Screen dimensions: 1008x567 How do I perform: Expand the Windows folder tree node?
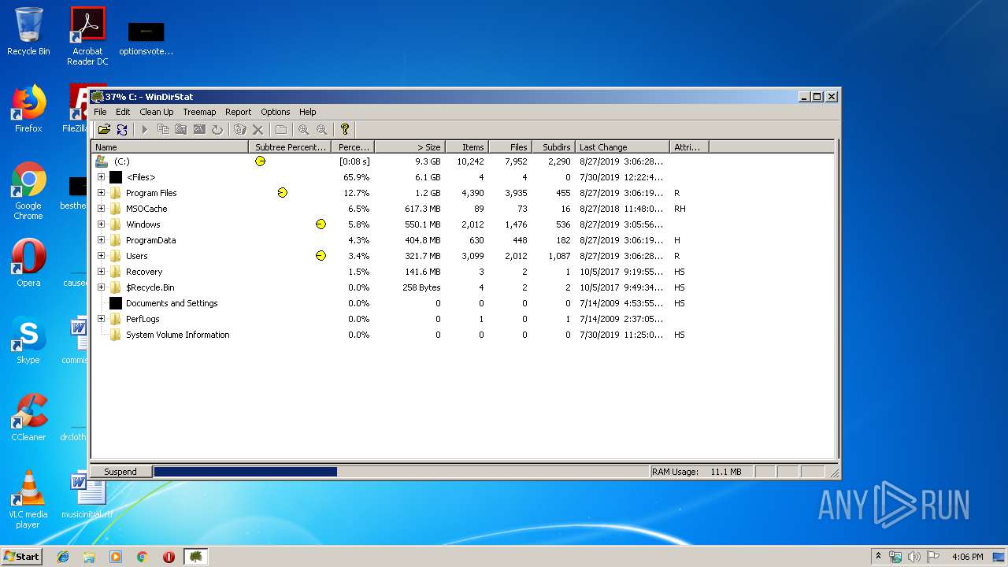pyautogui.click(x=101, y=224)
